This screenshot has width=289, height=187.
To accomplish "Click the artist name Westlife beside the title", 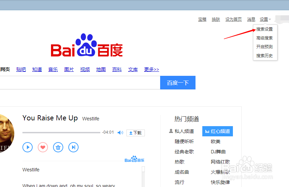I will tap(91, 119).
